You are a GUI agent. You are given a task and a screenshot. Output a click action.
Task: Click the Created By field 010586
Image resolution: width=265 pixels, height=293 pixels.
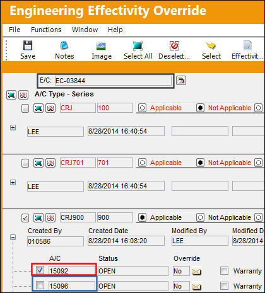click(56, 241)
